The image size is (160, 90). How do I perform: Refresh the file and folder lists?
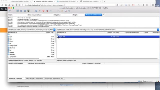coord(36,11)
